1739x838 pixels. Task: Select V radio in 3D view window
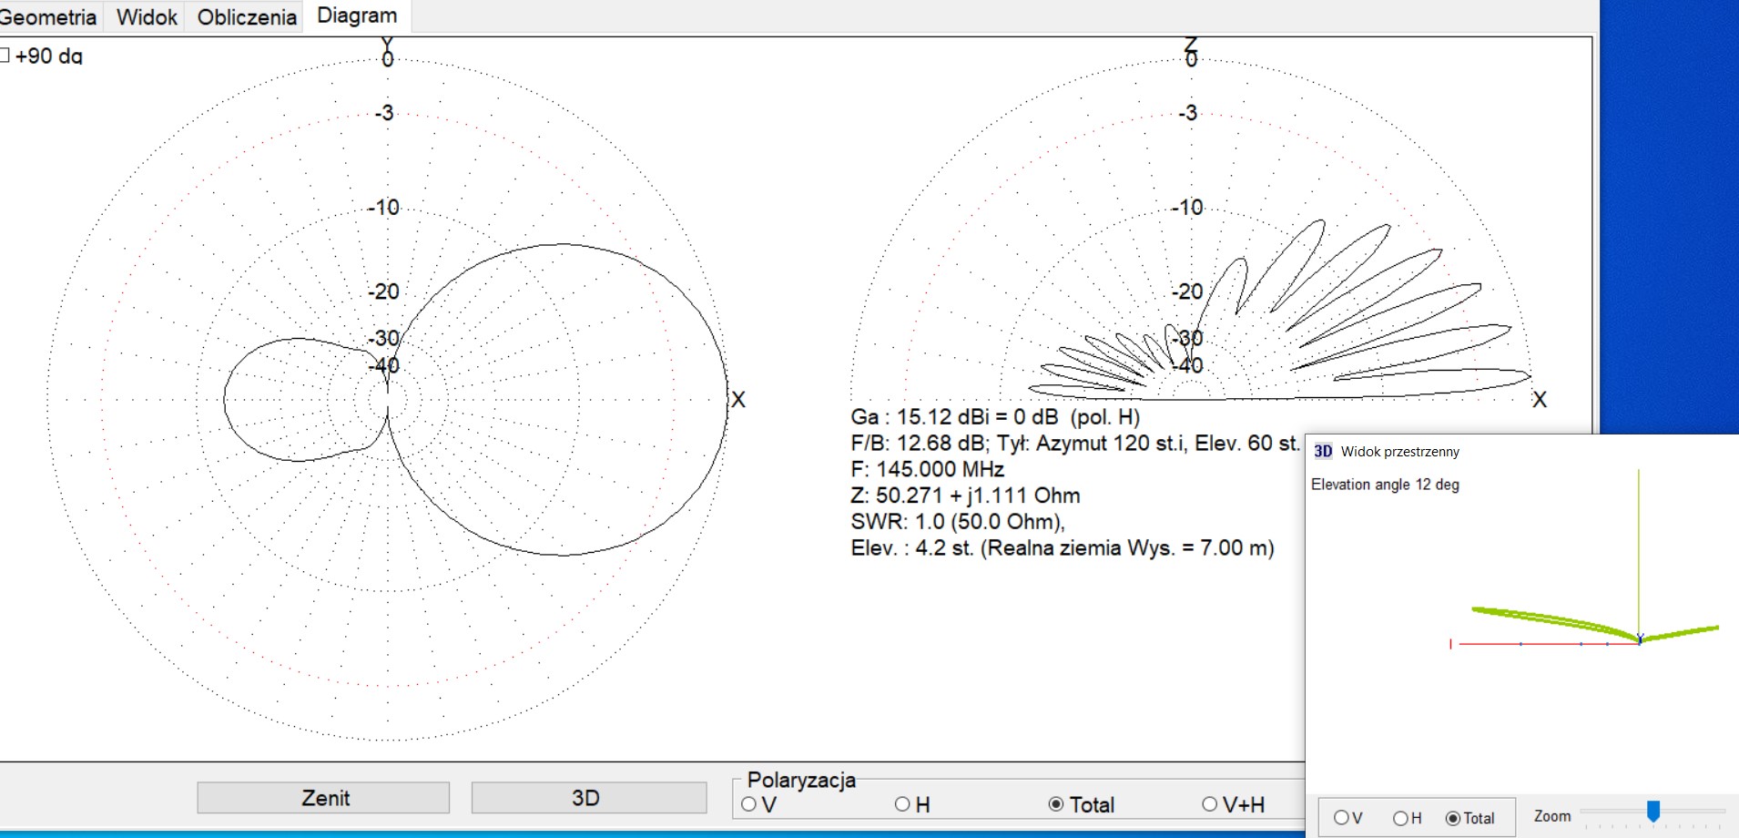[1341, 818]
